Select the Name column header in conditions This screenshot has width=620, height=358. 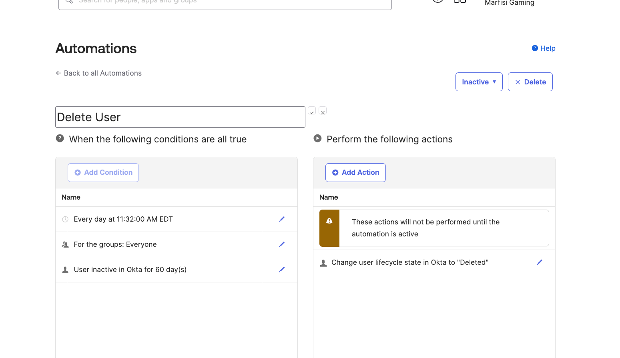(71, 197)
